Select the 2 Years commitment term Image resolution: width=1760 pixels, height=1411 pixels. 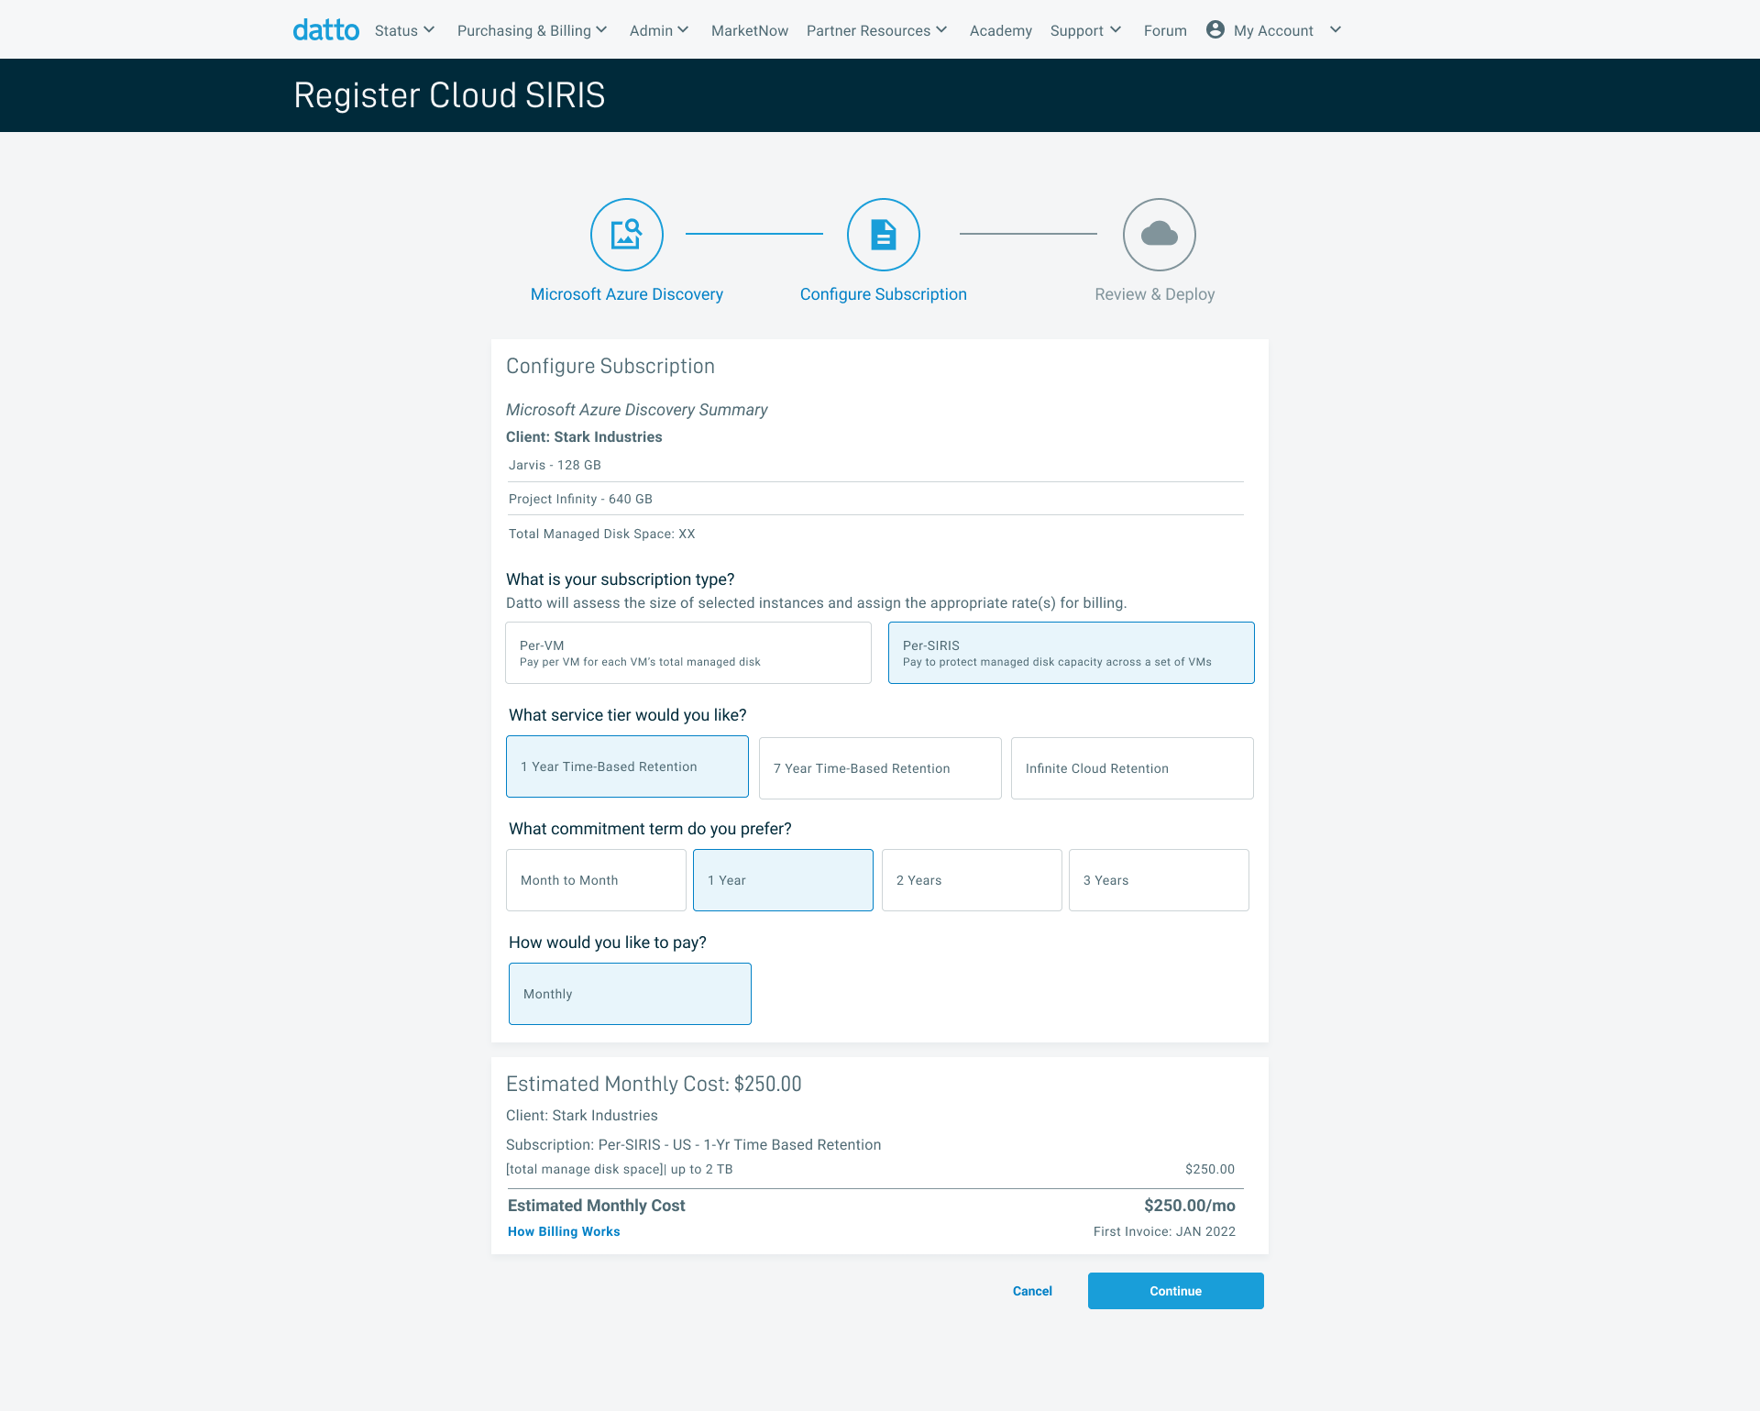[971, 880]
